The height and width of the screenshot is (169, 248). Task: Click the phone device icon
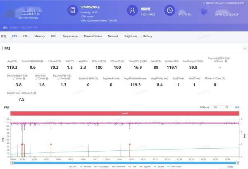(73, 11)
